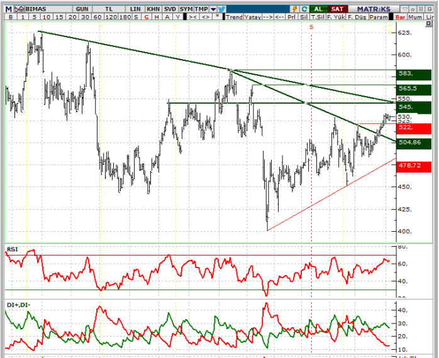
Task: Open the TL currency dropdown
Action: [109, 9]
